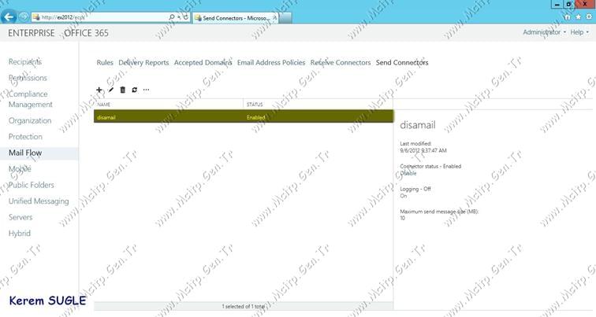Viewport: 596px width, 317px height.
Task: Turn logging On via link
Action: 404,196
